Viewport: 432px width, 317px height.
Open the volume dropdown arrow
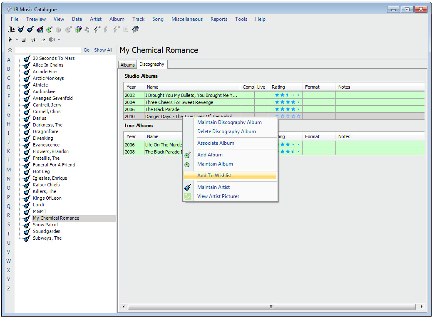pyautogui.click(x=59, y=40)
